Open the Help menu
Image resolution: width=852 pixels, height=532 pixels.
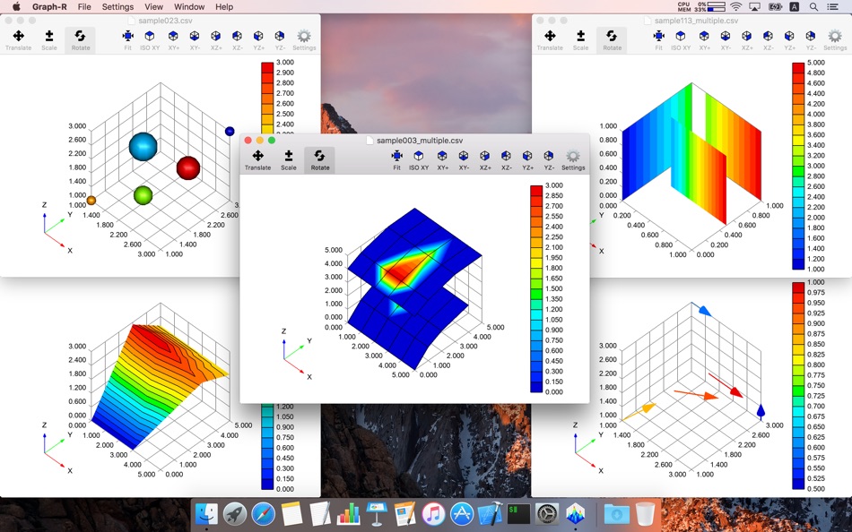tap(224, 6)
